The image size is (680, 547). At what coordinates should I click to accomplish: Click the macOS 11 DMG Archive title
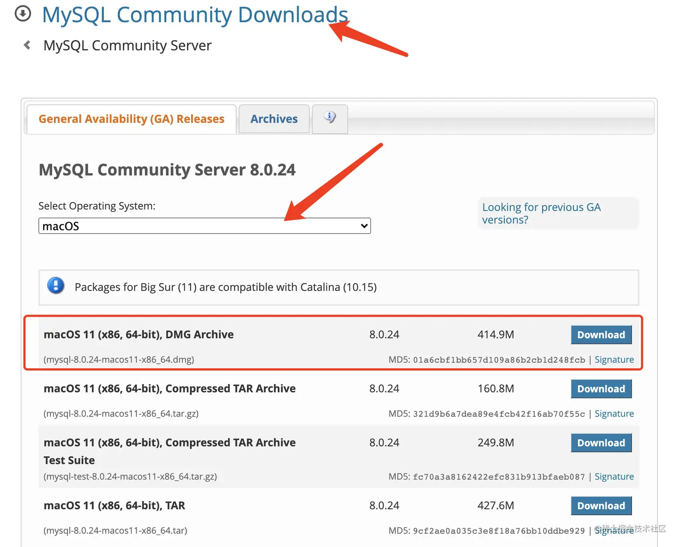click(x=139, y=335)
